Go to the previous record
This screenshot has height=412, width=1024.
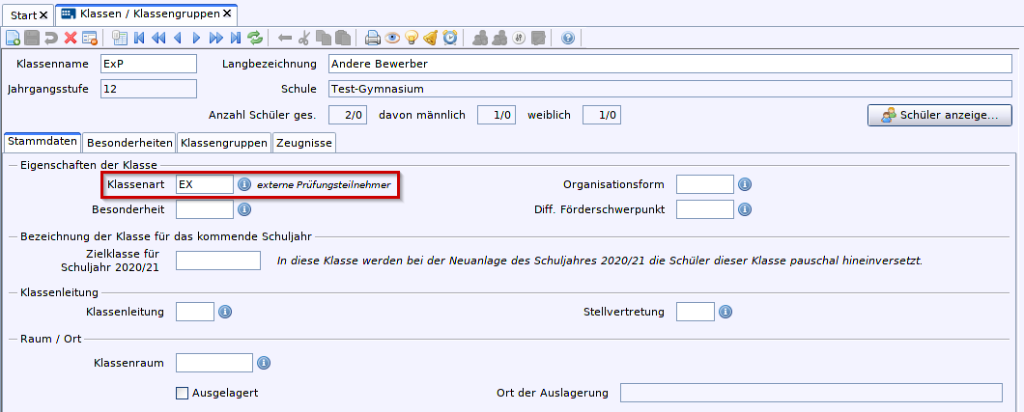click(177, 38)
